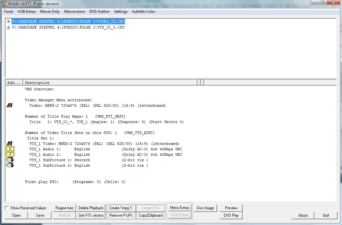Select the VTS_01_0.IFO file entry
The image size is (342, 225).
(68, 28)
